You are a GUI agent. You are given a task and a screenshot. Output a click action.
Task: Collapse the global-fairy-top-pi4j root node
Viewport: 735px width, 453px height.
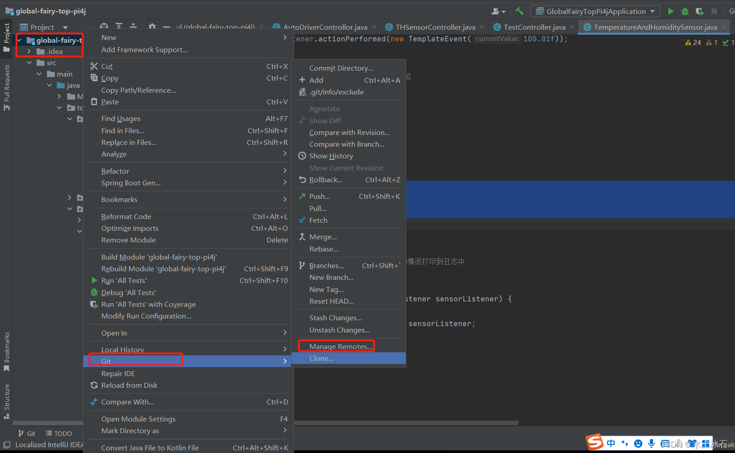(19, 40)
